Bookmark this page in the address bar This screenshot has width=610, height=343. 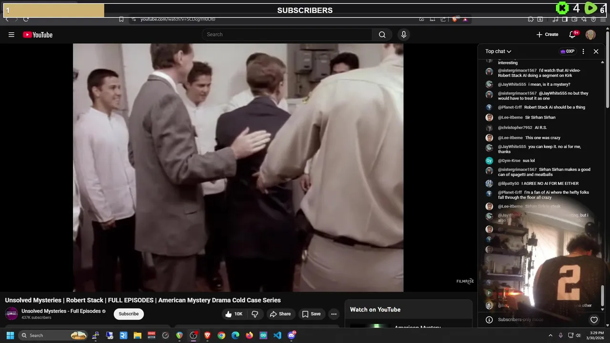pos(121,19)
